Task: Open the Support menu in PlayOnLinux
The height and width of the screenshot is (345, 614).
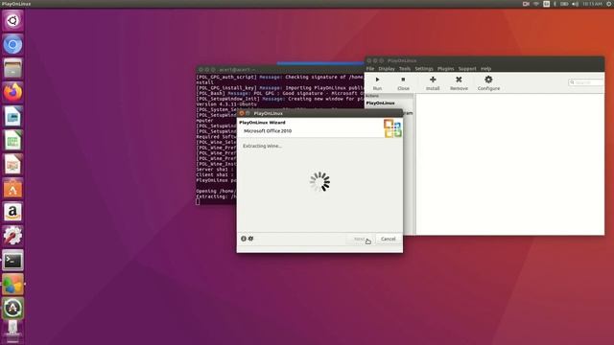Action: pos(467,68)
